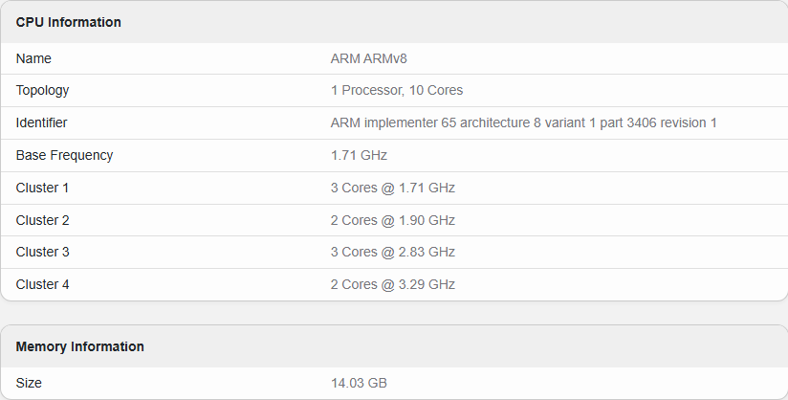The width and height of the screenshot is (788, 400).
Task: Select the Cluster 2 label
Action: [x=42, y=220]
